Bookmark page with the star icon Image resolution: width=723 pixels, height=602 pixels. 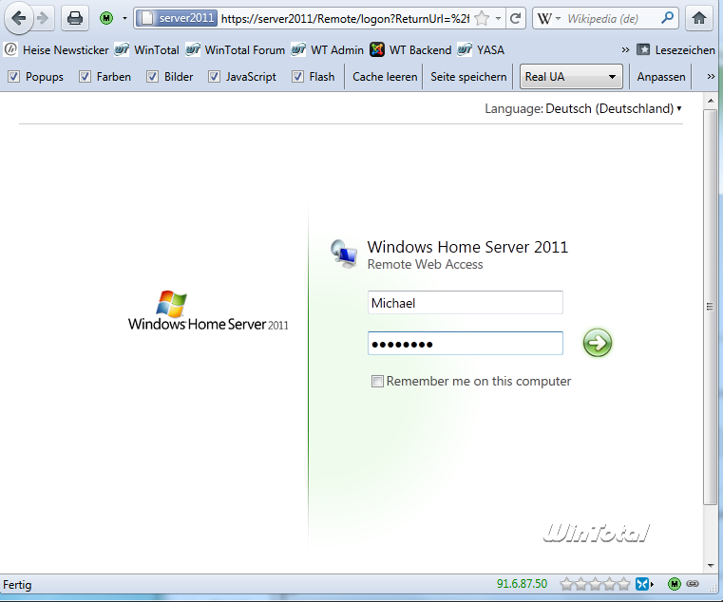click(482, 18)
